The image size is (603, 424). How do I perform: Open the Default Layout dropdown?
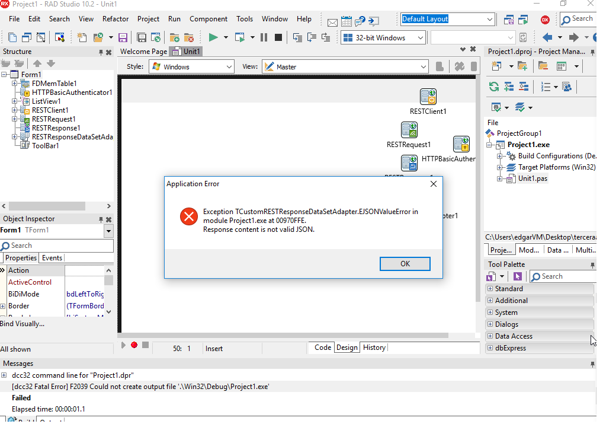[489, 19]
